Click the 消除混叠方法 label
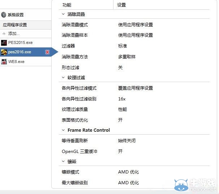219x194 pixels. click(75, 57)
